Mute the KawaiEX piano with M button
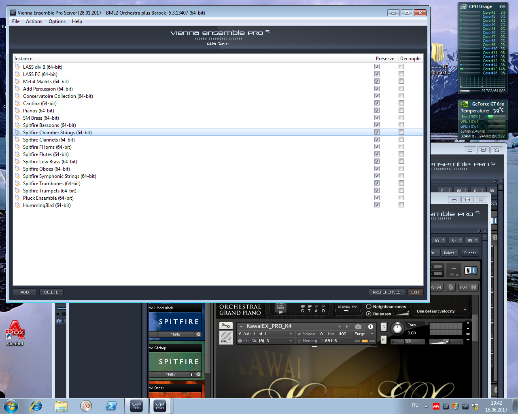Screen dimensions: 518x414 384,340
